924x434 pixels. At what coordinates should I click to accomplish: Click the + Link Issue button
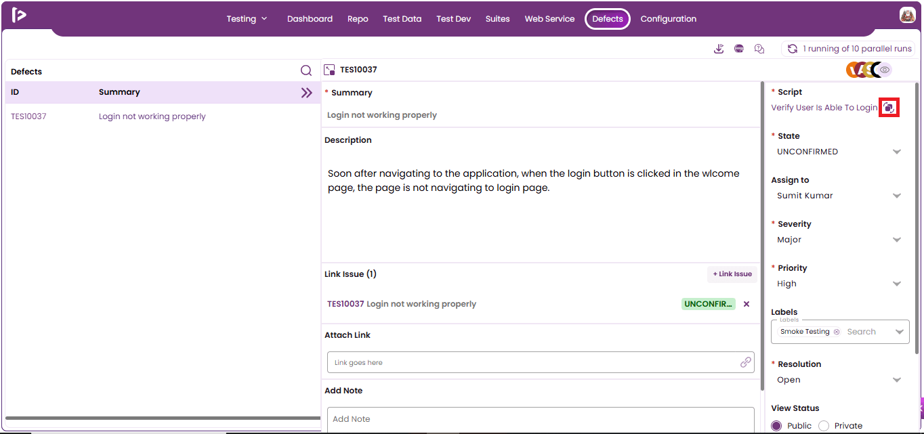pos(732,274)
